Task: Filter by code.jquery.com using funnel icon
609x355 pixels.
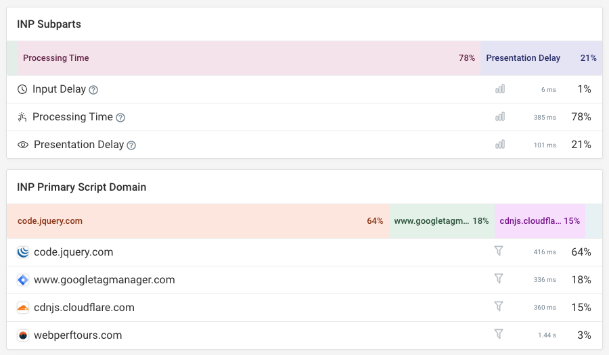Action: pos(499,252)
